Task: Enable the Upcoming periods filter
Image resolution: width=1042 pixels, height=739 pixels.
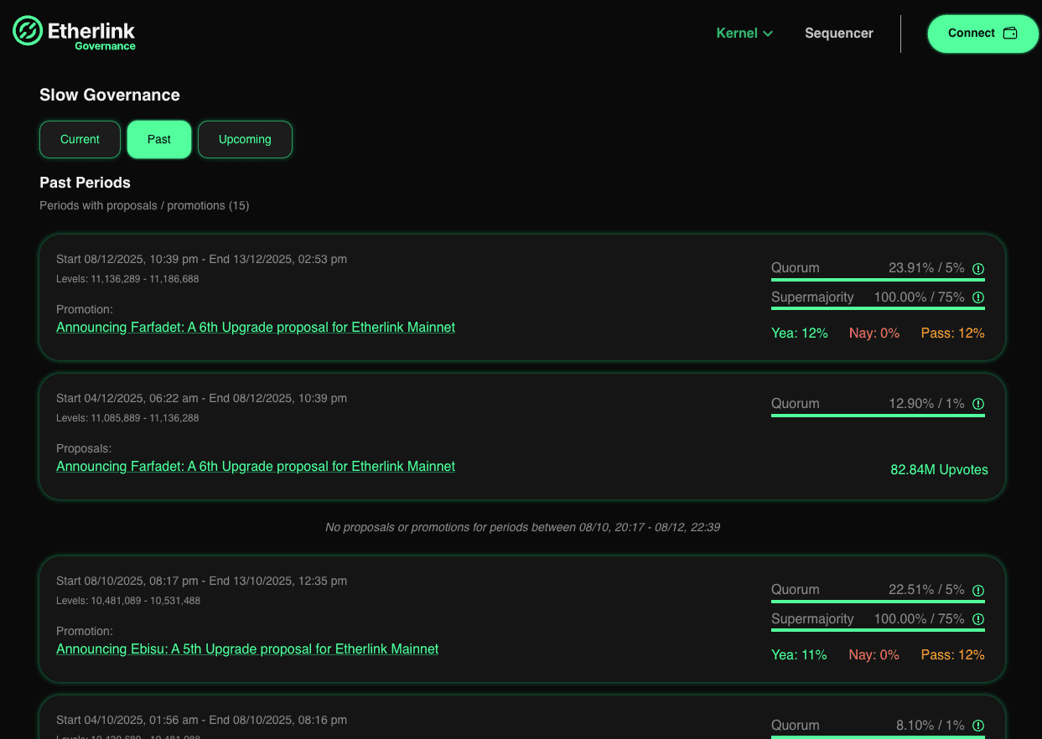Action: coord(245,139)
